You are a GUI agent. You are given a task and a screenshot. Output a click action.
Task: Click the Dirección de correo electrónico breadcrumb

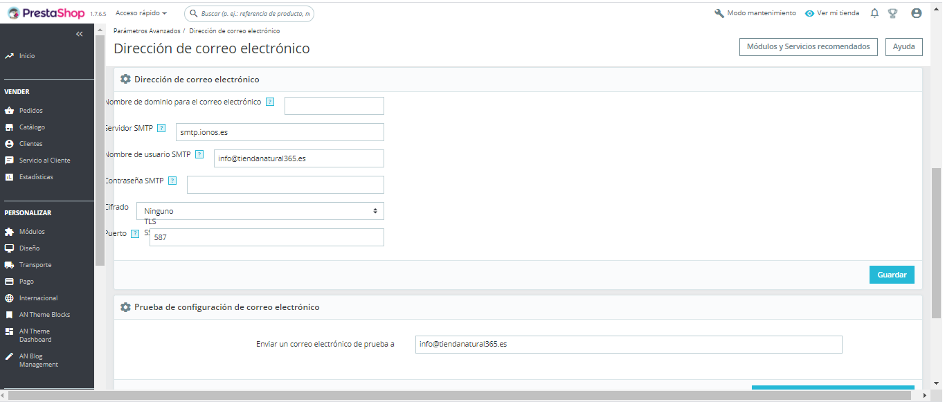[x=234, y=31]
